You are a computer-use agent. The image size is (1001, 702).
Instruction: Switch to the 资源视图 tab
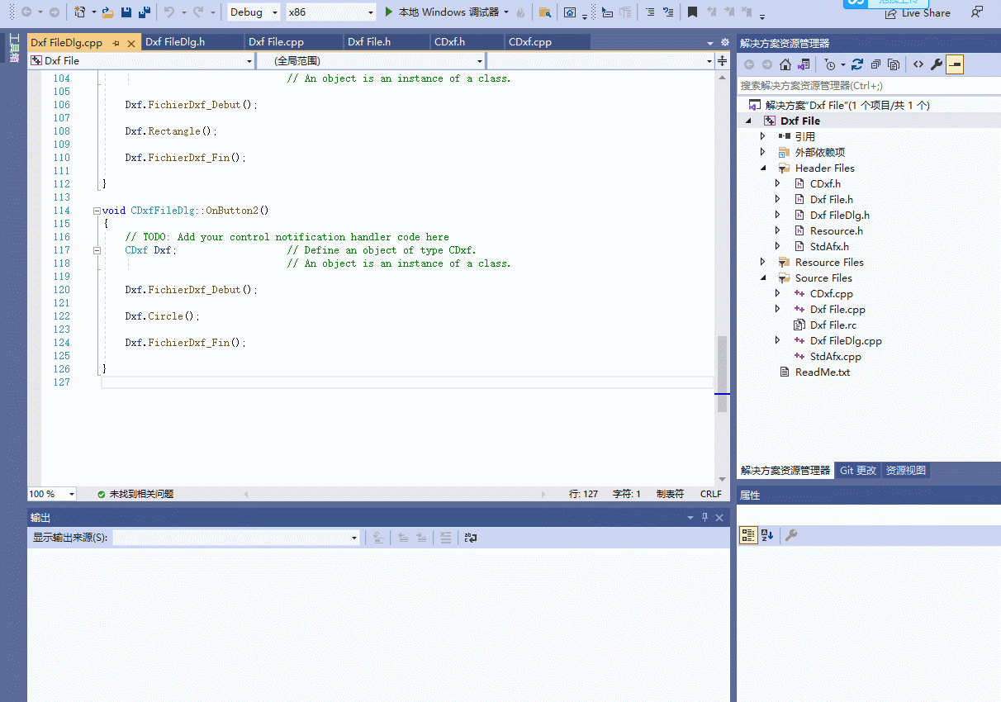pyautogui.click(x=906, y=470)
